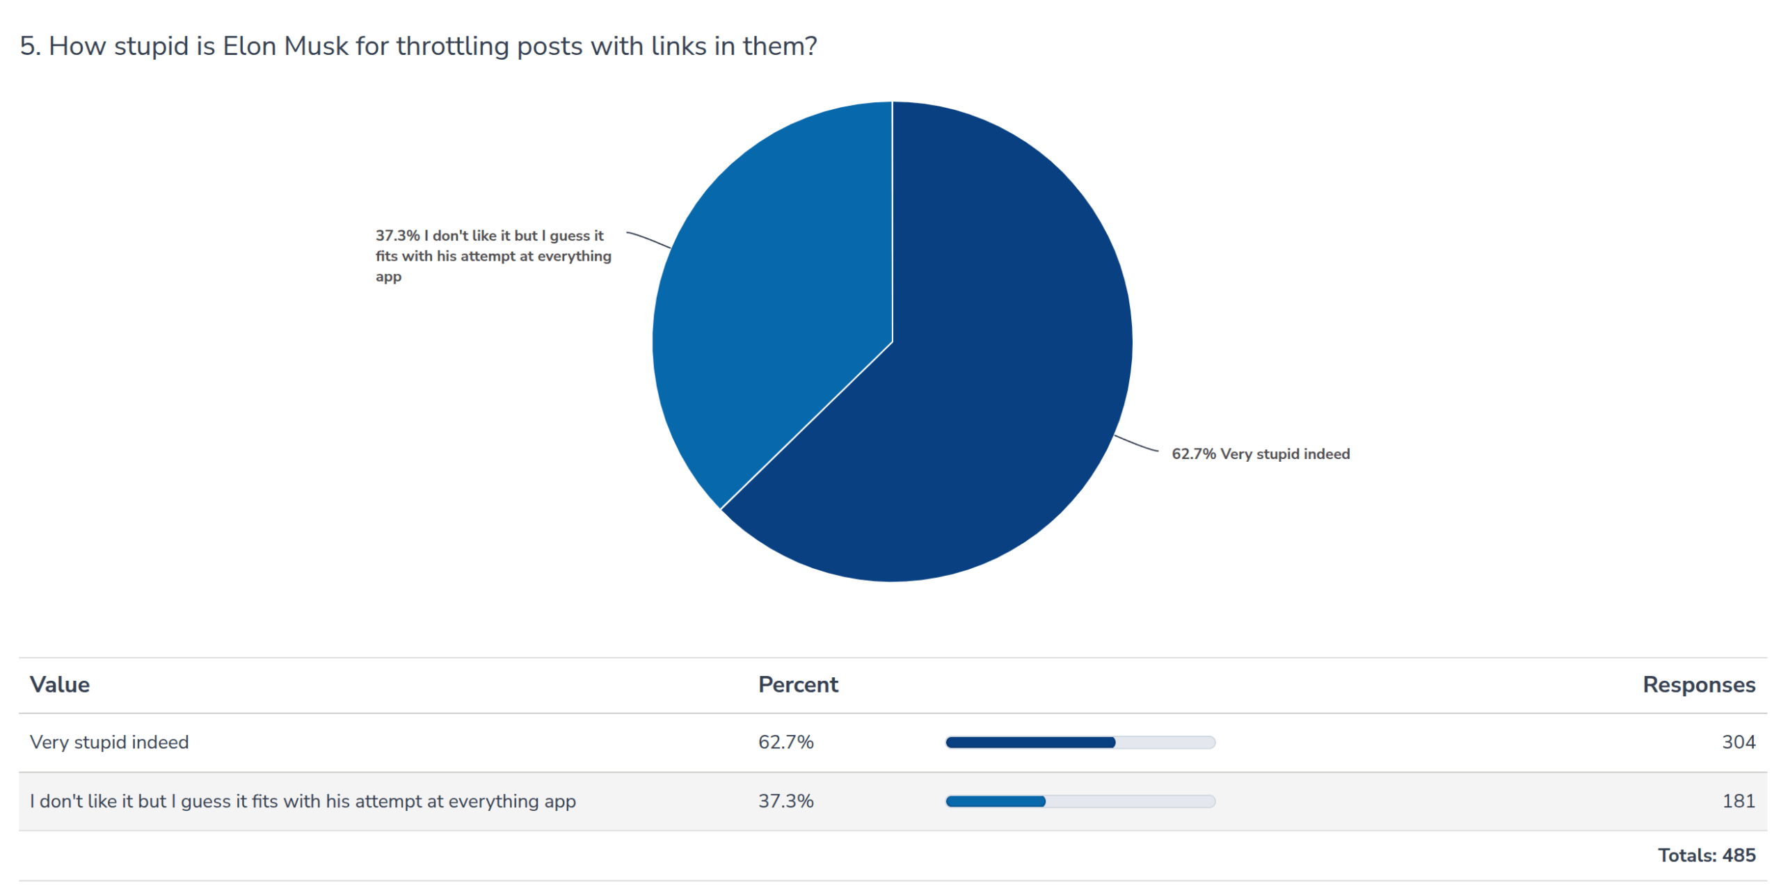The width and height of the screenshot is (1781, 895).
Task: Click the Value column header
Action: click(x=60, y=685)
